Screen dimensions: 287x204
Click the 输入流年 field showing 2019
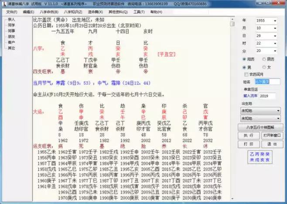pyautogui.click(x=267, y=96)
